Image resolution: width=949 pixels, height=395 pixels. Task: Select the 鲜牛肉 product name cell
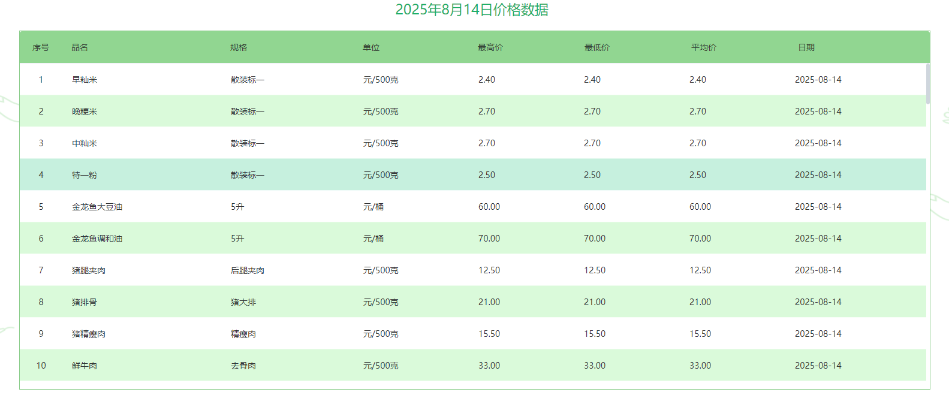pyautogui.click(x=85, y=366)
